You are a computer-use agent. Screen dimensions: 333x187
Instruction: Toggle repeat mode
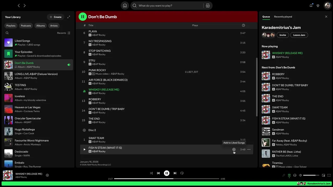182,173
